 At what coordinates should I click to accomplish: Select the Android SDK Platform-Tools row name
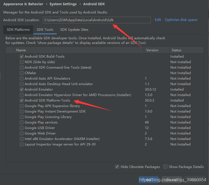(47, 100)
